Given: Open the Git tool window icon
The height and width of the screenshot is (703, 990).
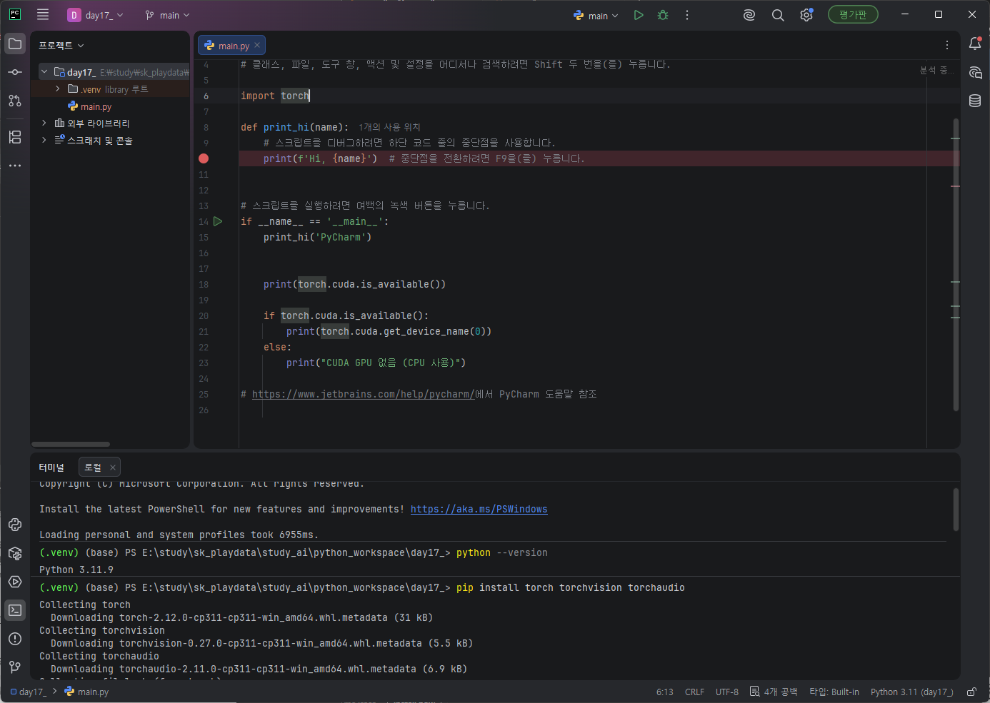Looking at the screenshot, I should pos(15,667).
